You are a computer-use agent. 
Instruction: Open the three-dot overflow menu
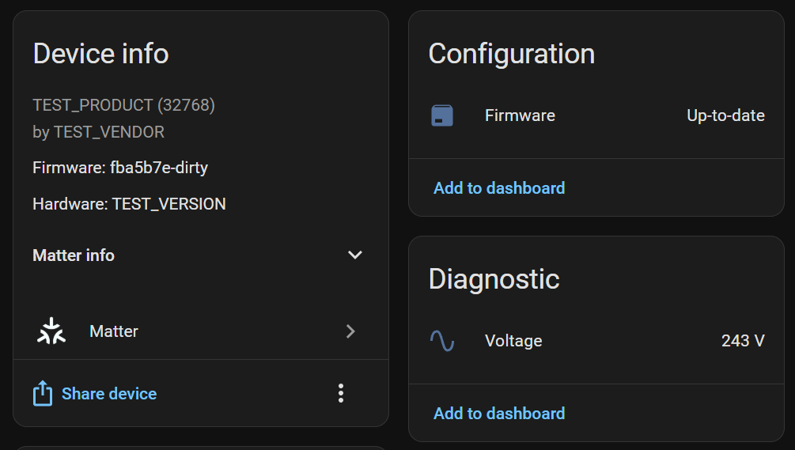tap(341, 393)
